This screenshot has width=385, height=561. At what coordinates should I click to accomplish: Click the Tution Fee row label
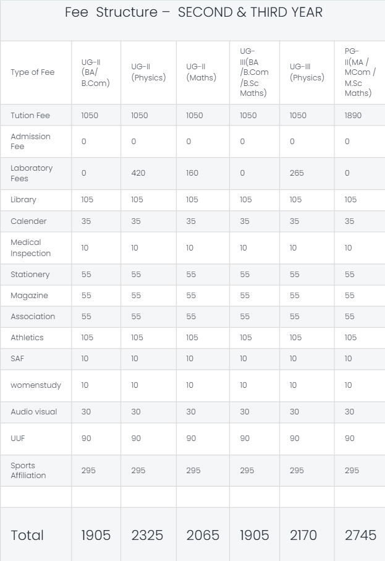(30, 116)
